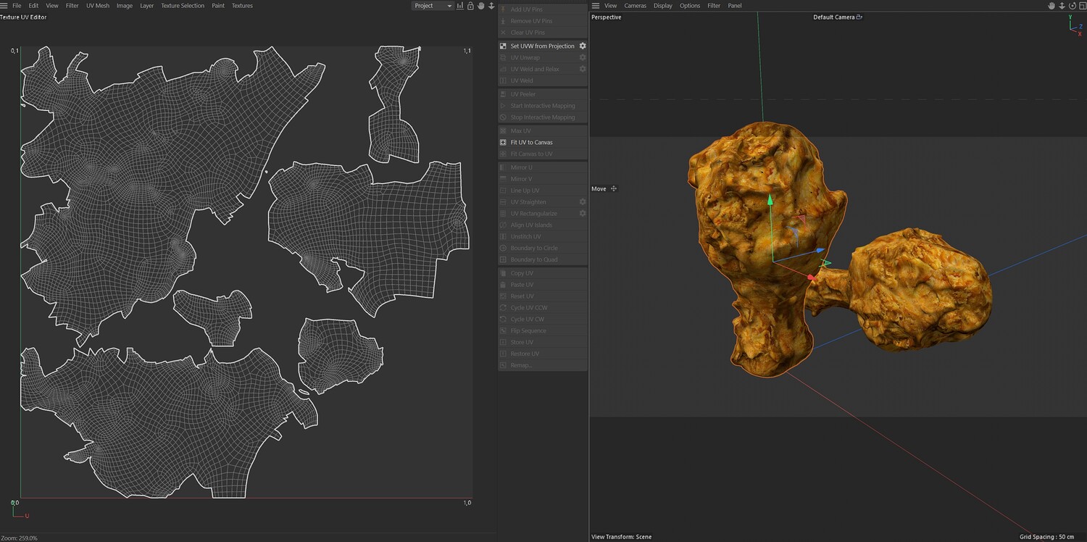Open the Layer menu
Screen dimensions: 1087x542
click(147, 6)
